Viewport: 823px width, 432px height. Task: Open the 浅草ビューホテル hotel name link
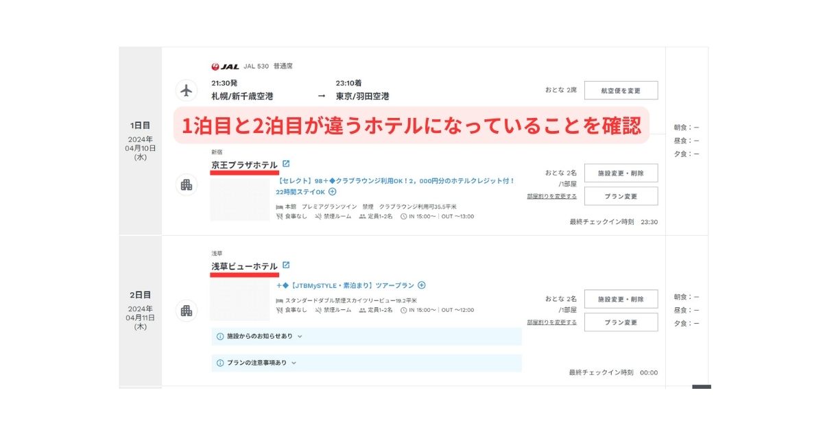[x=245, y=266]
